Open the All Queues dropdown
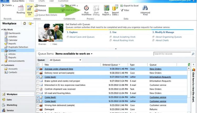Viewport: 197px width, 113px height. [65, 60]
